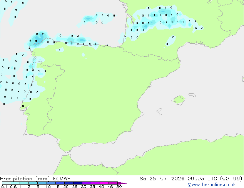Click the "Sa" weekday label
Viewport: 244px width, 188px height.
(143, 179)
